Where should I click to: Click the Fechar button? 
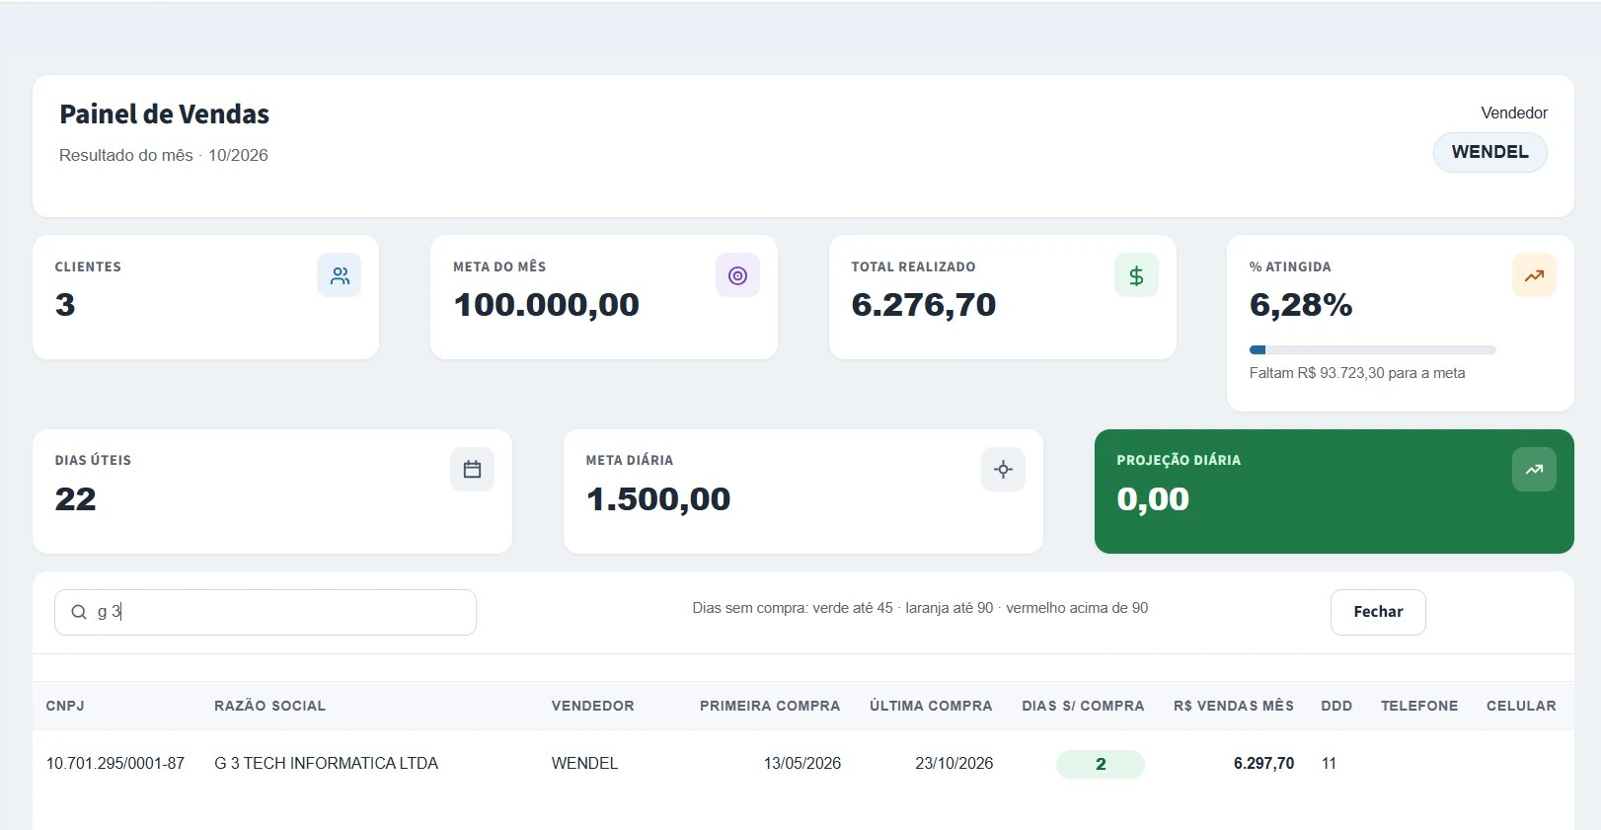(x=1378, y=612)
